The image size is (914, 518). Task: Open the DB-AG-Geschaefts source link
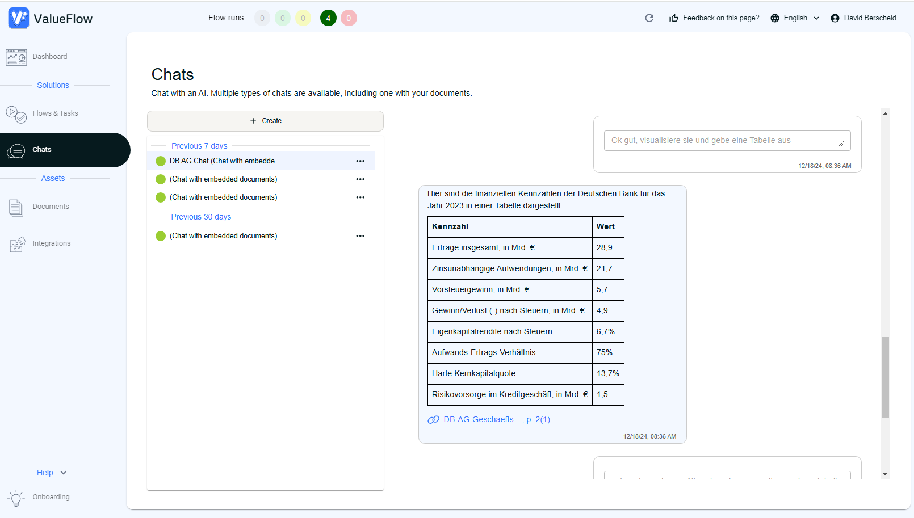tap(497, 420)
